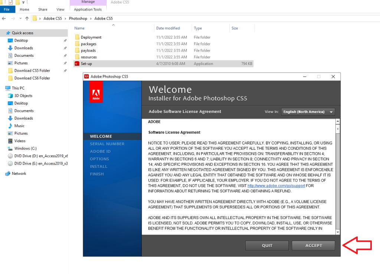The height and width of the screenshot is (274, 380).
Task: Click OPTIONS step in installer sidebar
Action: [99, 159]
